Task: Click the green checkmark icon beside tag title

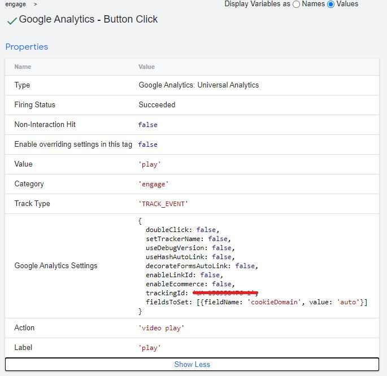Action: tap(12, 21)
